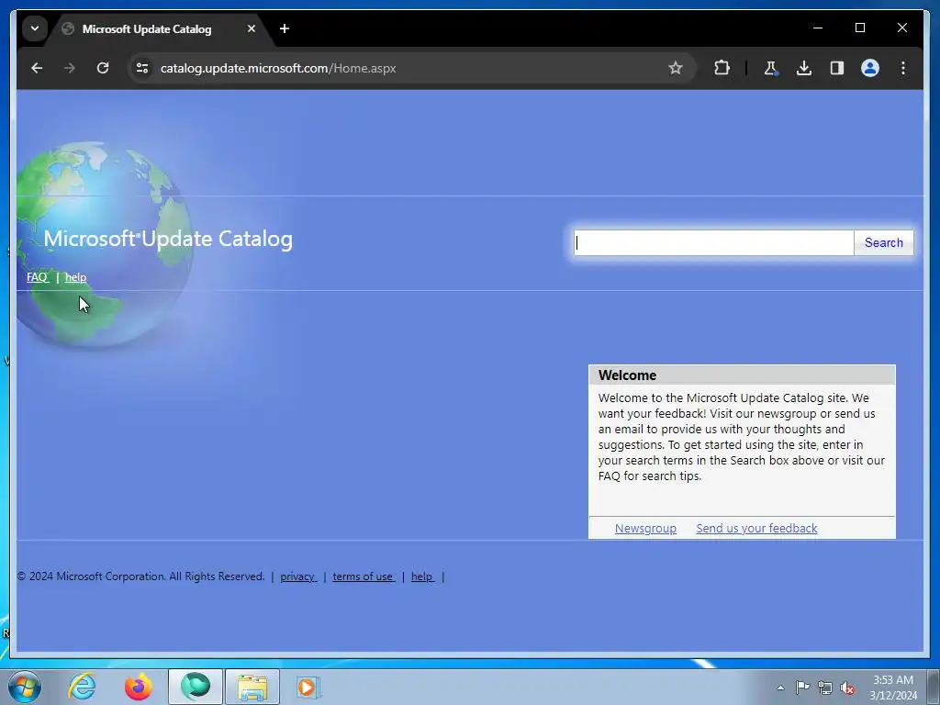This screenshot has height=705, width=940.
Task: Open the tab search dropdown arrow
Action: 35,28
